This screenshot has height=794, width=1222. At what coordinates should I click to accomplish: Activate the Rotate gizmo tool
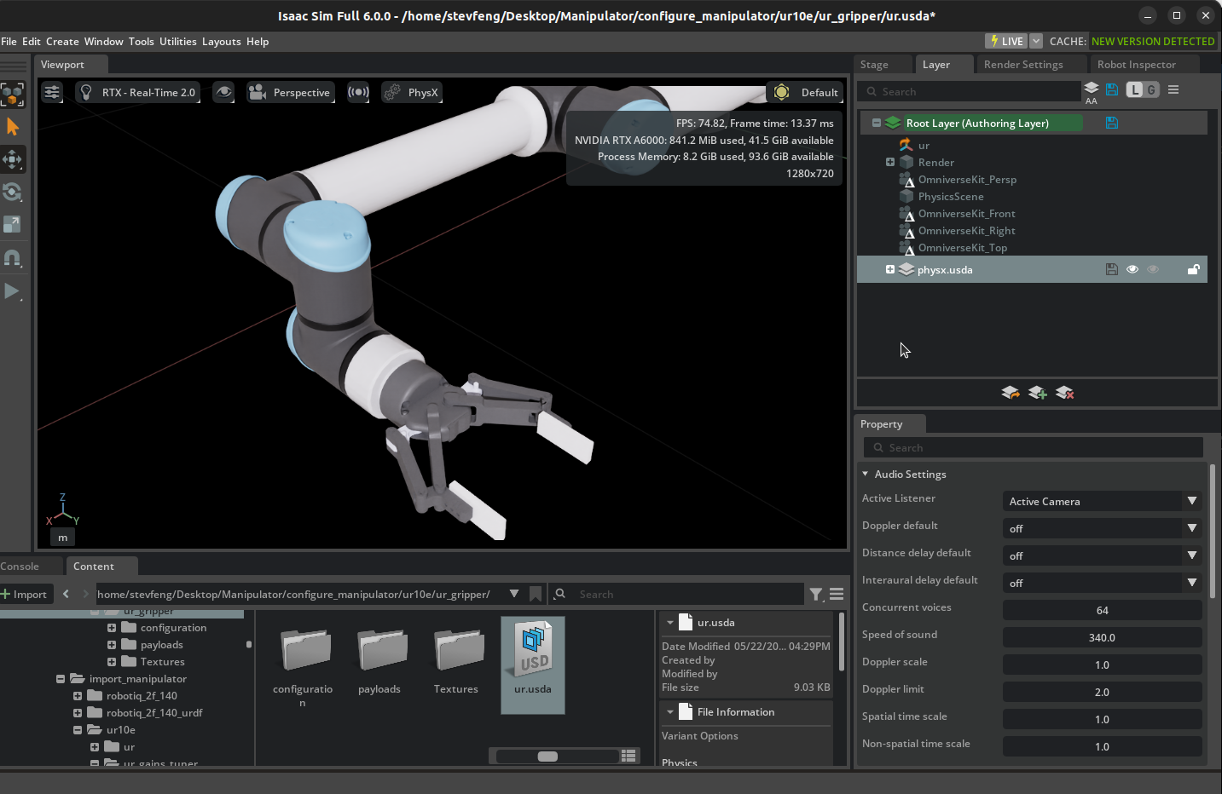(x=12, y=192)
